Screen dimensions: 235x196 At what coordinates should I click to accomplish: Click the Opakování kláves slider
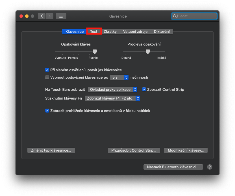click(75, 51)
